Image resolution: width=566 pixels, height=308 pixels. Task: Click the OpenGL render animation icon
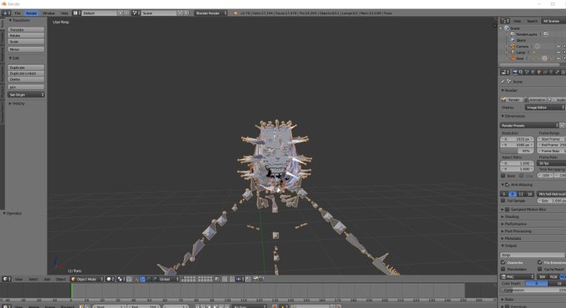point(261,279)
